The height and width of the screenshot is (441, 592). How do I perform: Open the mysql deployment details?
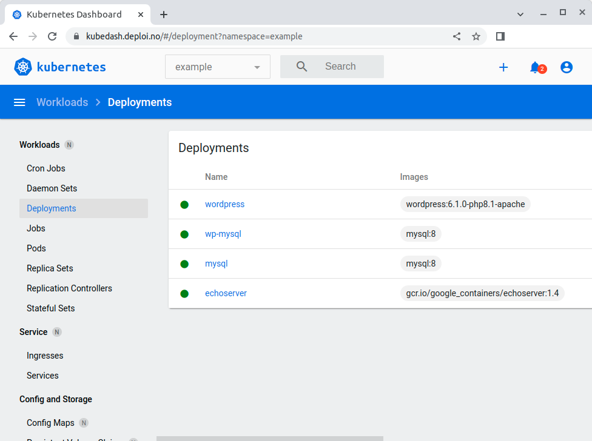coord(217,264)
